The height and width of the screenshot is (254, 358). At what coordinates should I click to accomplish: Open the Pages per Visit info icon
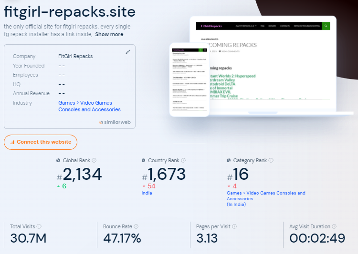234,226
